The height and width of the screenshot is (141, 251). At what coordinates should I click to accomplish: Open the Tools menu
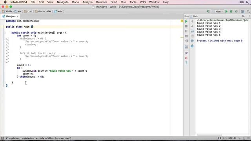pos(133,2)
